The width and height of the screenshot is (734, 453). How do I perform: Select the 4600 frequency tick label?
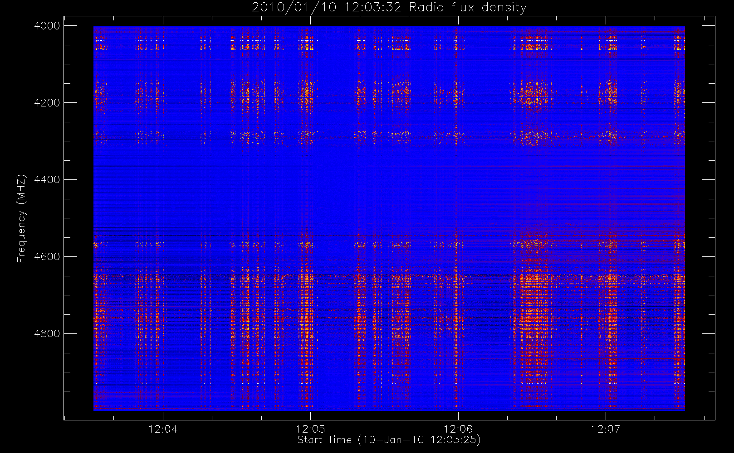point(47,257)
